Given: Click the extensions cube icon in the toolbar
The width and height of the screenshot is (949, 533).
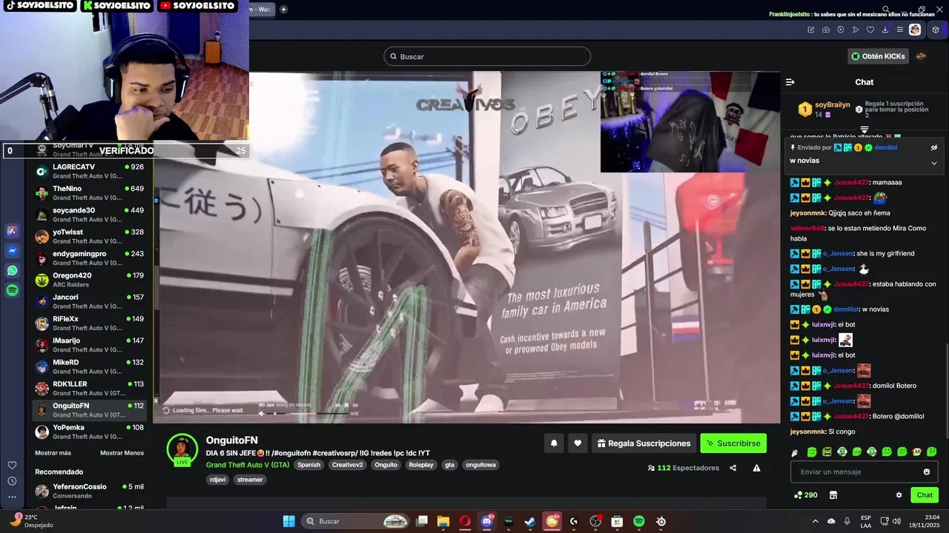Looking at the screenshot, I should point(936,30).
